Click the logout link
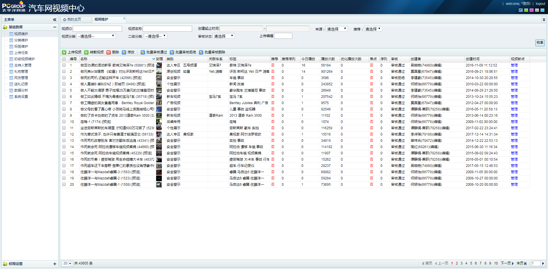Image resolution: width=548 pixels, height=269 pixels. tap(540, 4)
